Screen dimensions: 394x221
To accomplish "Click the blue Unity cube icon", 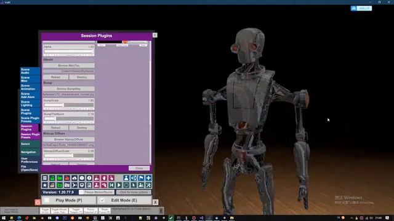I will tap(134, 178).
